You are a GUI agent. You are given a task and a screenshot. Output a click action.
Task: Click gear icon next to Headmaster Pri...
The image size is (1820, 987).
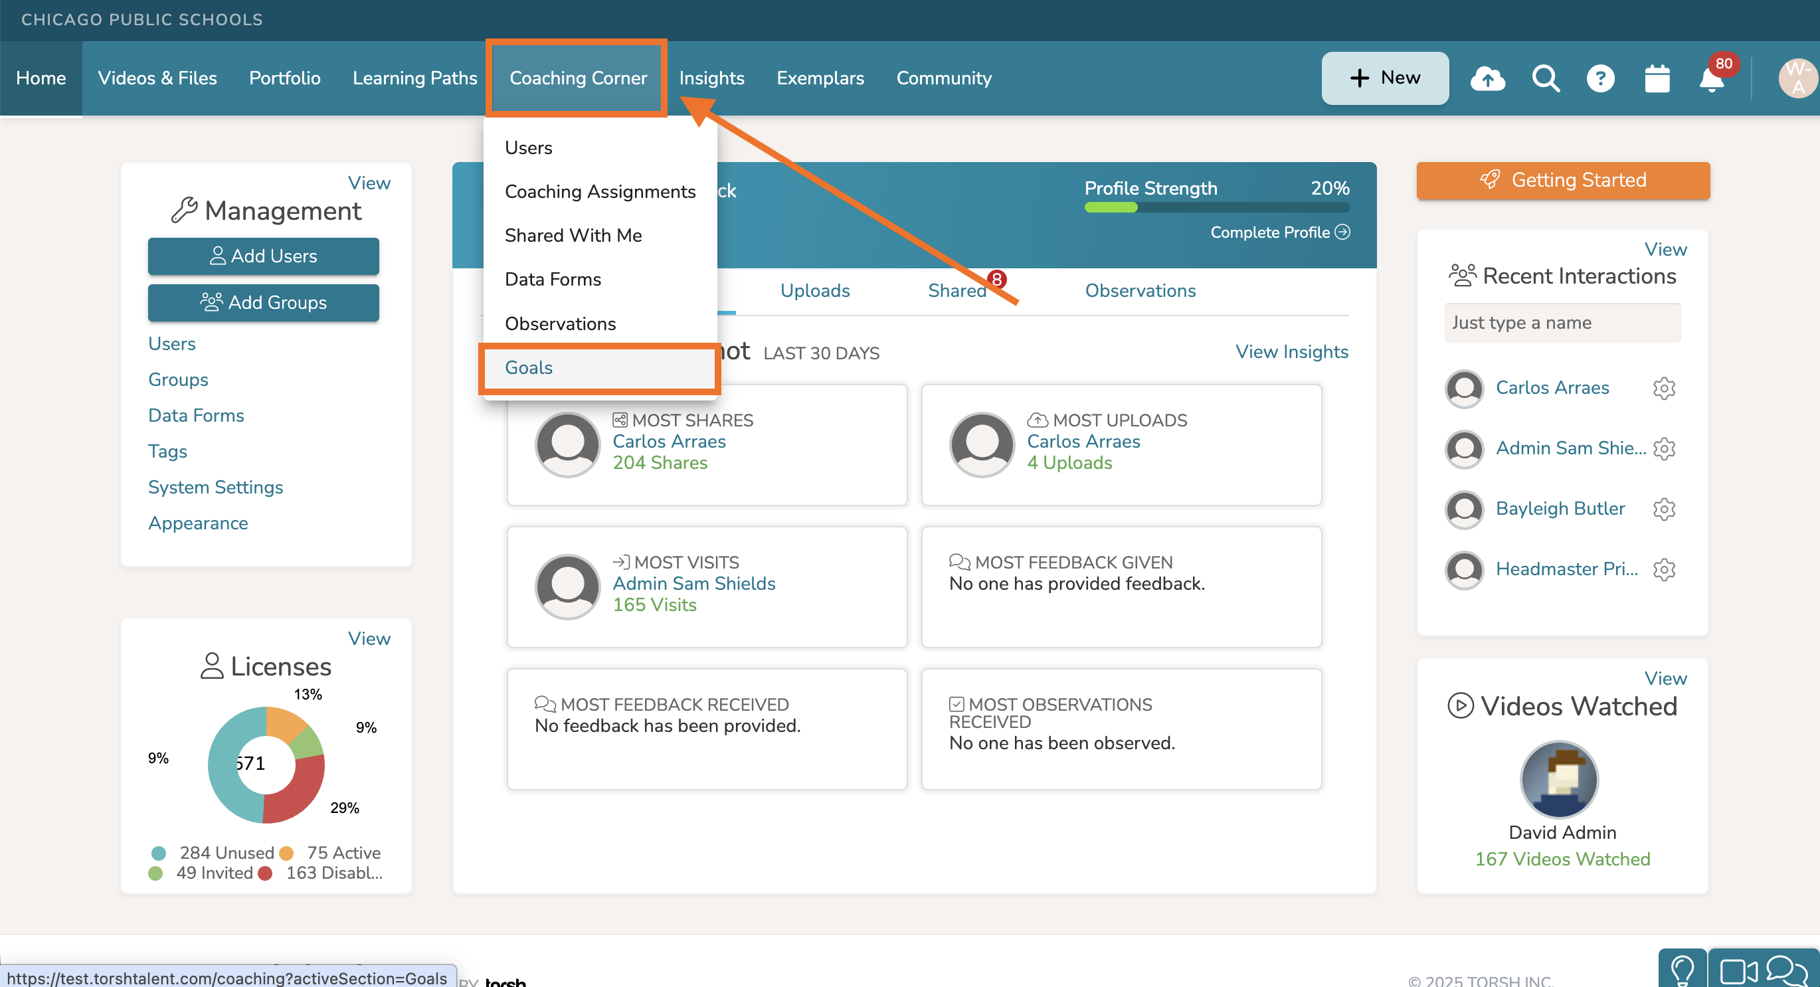point(1664,569)
